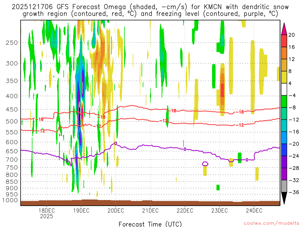This screenshot has height=227, width=302.
Task: Click the 18DEC 2025 axis label
Action: click(47, 213)
